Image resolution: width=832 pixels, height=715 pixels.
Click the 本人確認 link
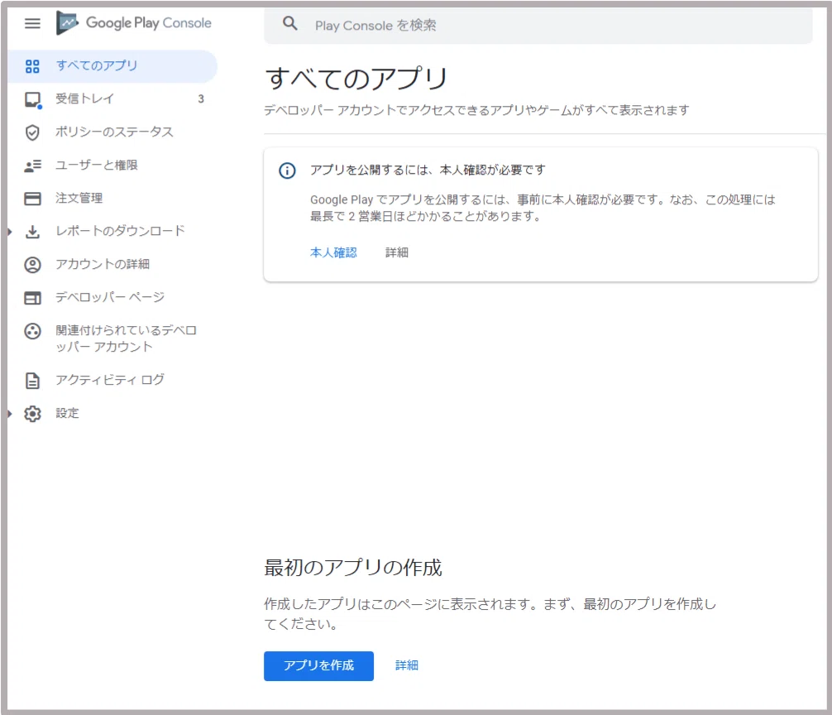pos(333,252)
